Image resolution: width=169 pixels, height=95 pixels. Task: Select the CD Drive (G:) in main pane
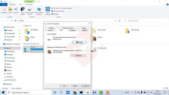pyautogui.click(x=99, y=49)
